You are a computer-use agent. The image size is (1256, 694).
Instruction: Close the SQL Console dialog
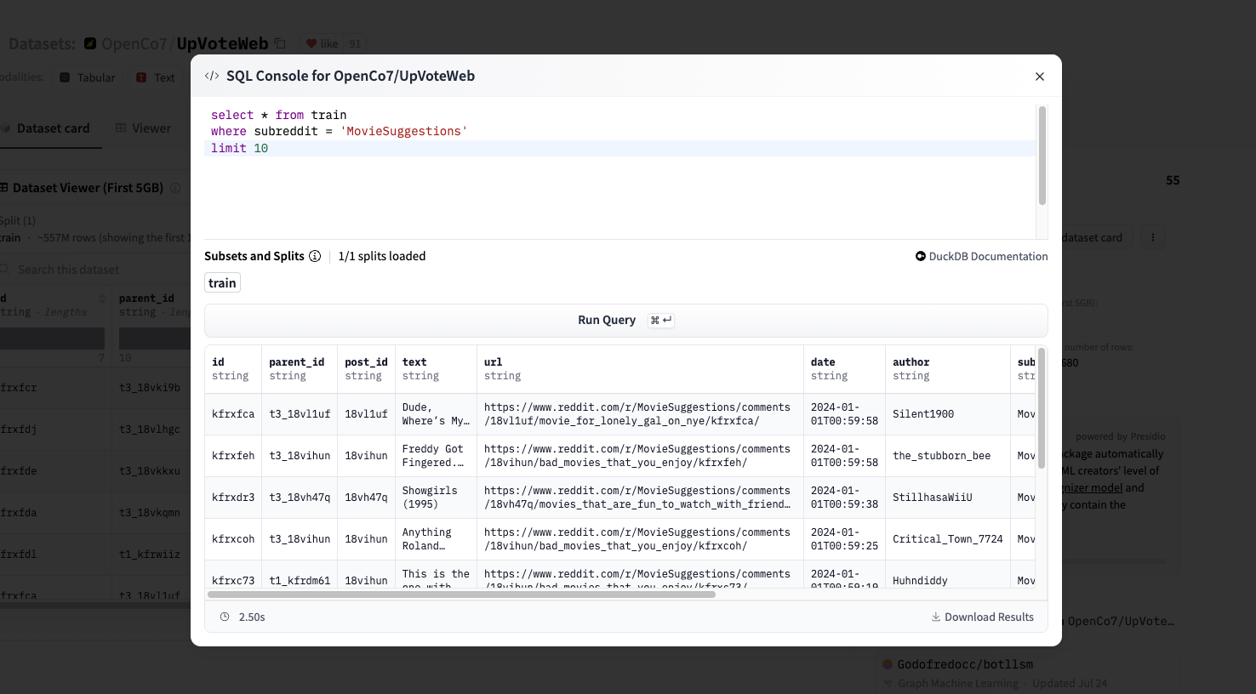click(x=1039, y=77)
